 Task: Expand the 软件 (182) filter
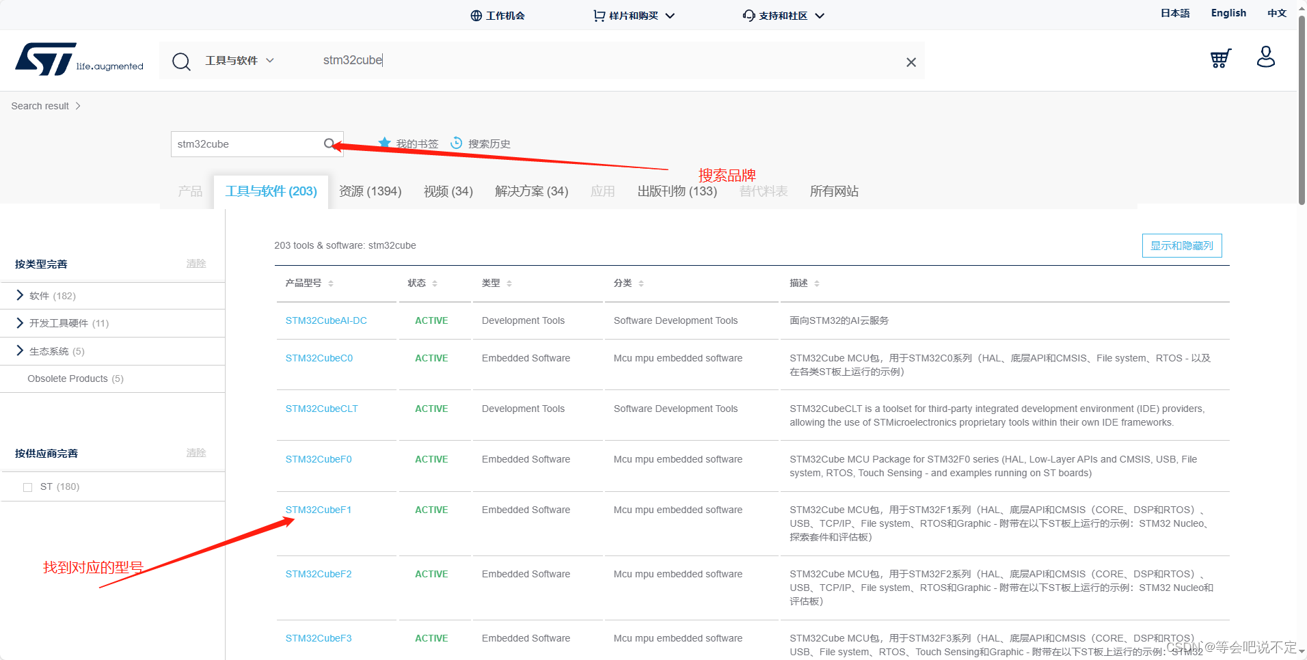point(20,295)
